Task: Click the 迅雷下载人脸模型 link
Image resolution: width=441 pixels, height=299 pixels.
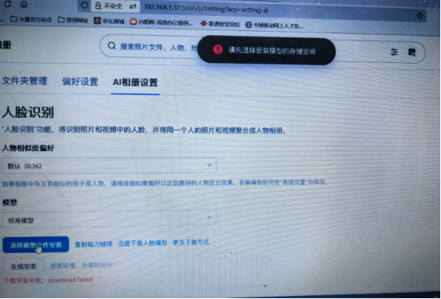Action: pyautogui.click(x=142, y=243)
